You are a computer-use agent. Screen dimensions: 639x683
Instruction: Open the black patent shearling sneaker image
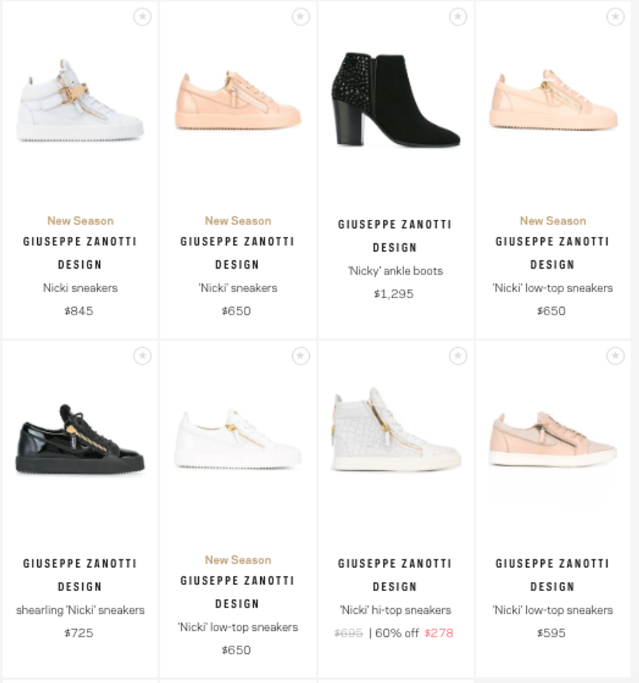[80, 439]
